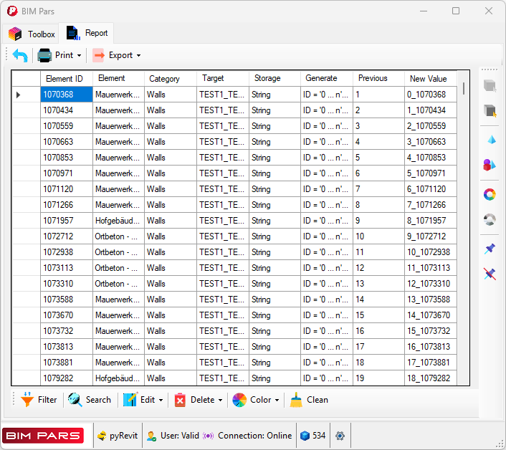Click the Clean button

coord(310,400)
